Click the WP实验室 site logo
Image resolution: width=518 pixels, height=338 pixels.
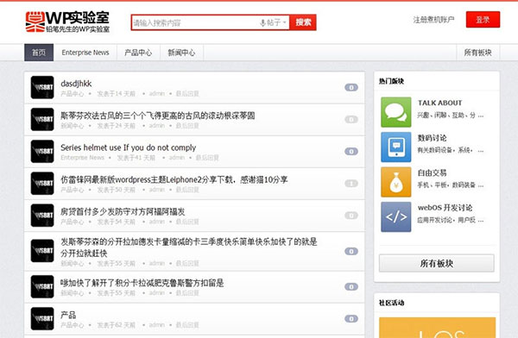[x=67, y=22]
